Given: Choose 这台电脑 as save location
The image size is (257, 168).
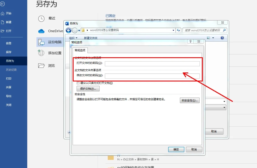Looking at the screenshot, I should [x=50, y=42].
